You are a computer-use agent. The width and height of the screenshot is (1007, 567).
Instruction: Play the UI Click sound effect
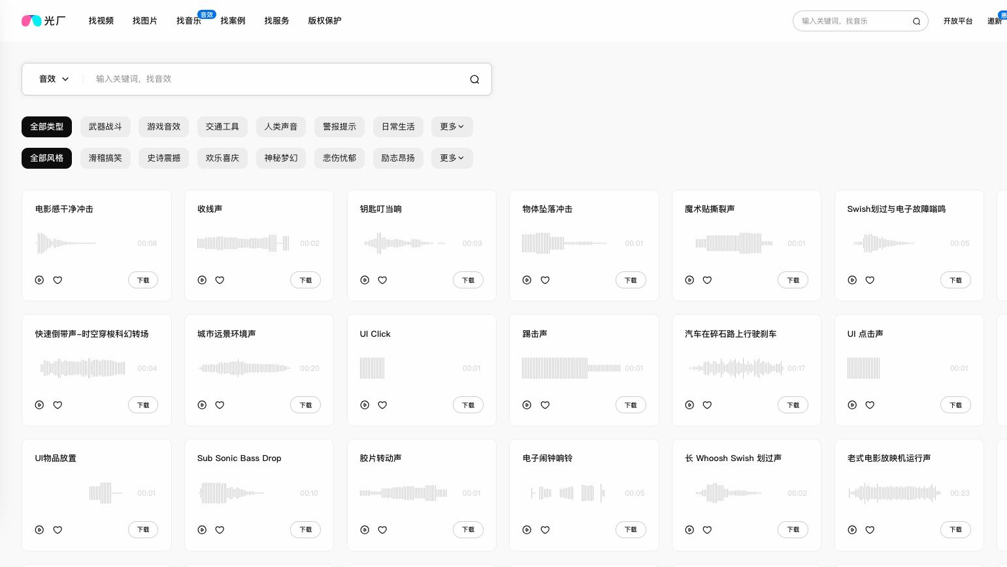[365, 405]
